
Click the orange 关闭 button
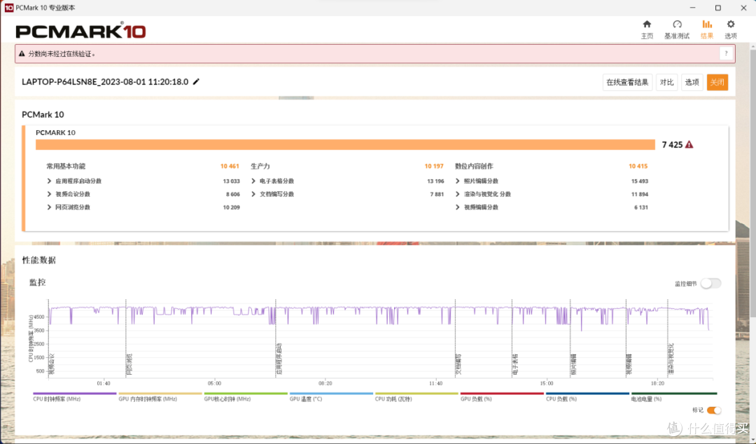(x=717, y=82)
